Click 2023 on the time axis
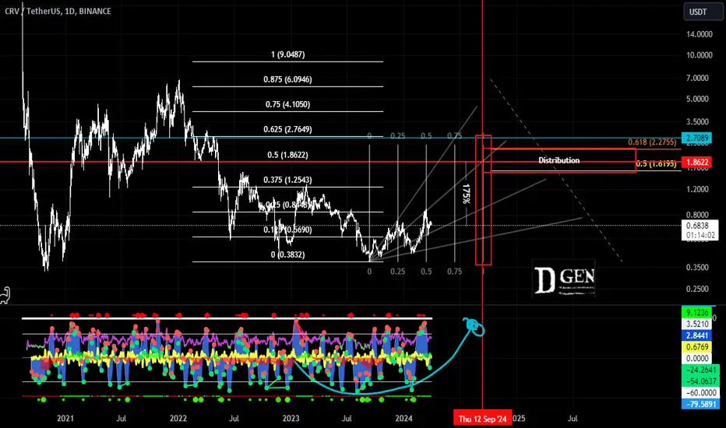Image resolution: width=726 pixels, height=428 pixels. pyautogui.click(x=291, y=419)
